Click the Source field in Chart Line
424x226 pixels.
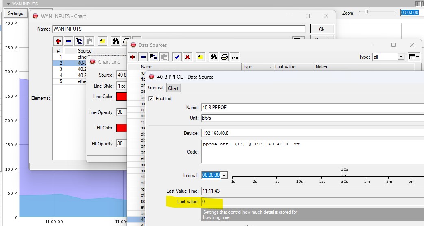122,75
